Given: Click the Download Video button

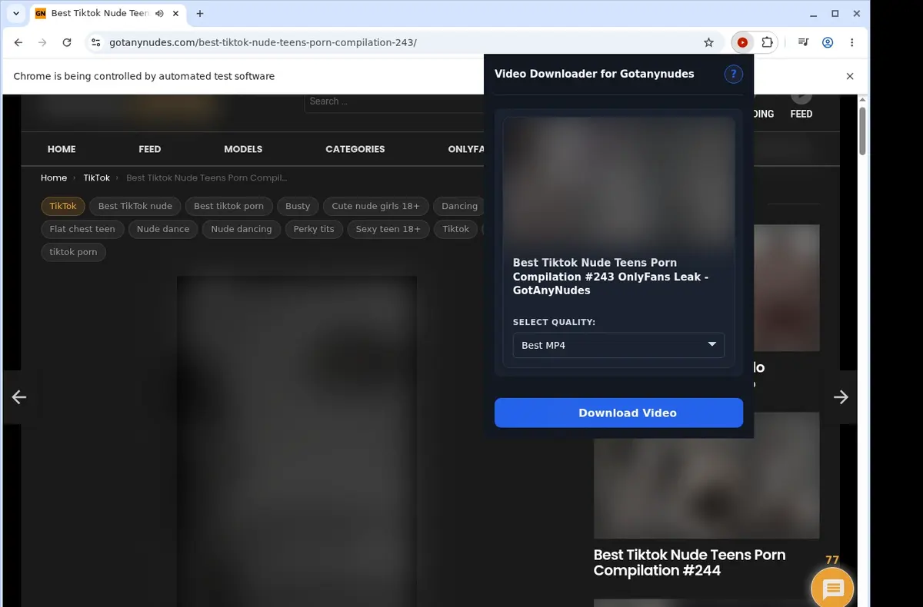Looking at the screenshot, I should 618,413.
